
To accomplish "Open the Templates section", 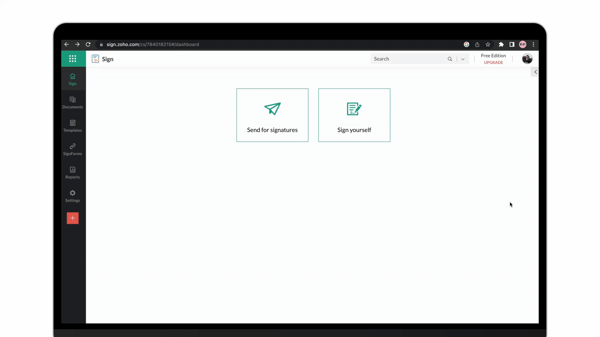I will pyautogui.click(x=72, y=126).
